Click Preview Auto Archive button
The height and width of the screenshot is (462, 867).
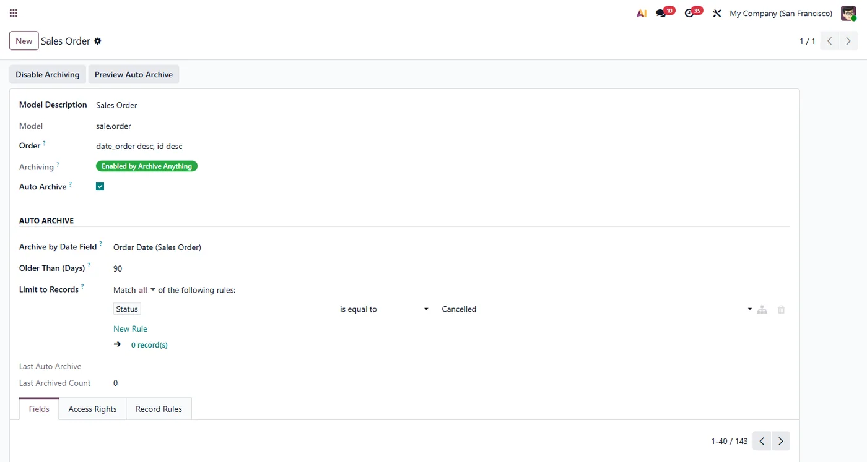(x=134, y=74)
